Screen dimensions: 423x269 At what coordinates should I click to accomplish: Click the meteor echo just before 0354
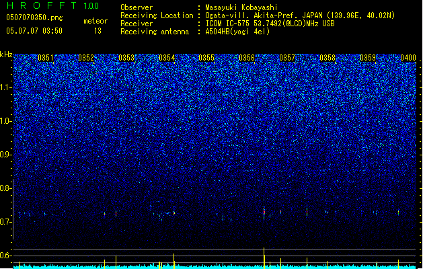point(174,213)
